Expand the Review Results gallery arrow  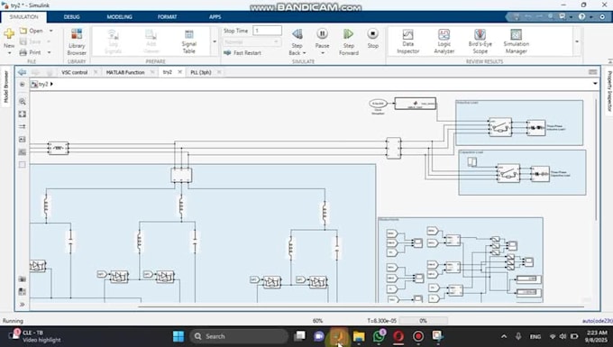pyautogui.click(x=577, y=41)
